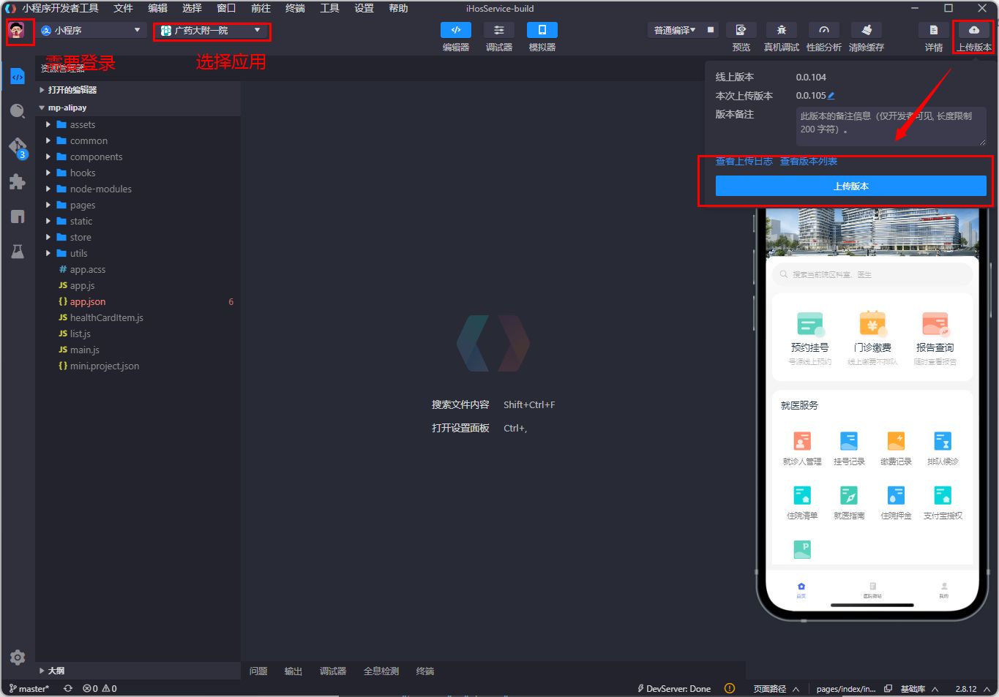Open the 普通编译 compile mode dropdown
The image size is (999, 697).
tap(675, 30)
